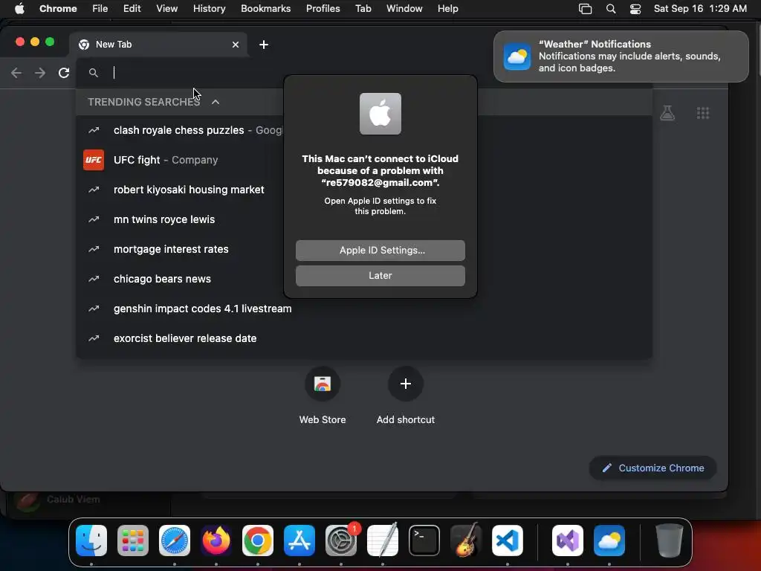This screenshot has height=571, width=761.
Task: Reload the Chrome page
Action: pyautogui.click(x=64, y=73)
